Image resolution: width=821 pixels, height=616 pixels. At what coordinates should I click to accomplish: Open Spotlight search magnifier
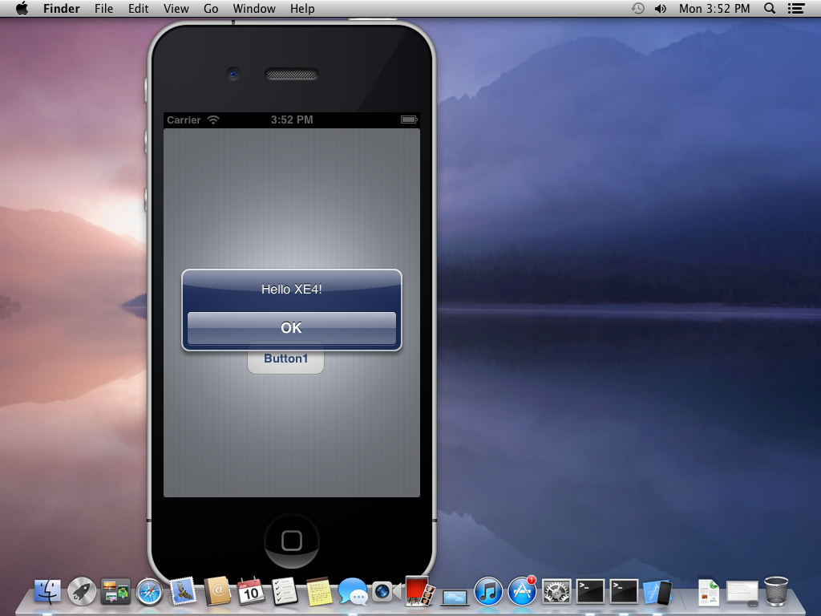click(770, 8)
